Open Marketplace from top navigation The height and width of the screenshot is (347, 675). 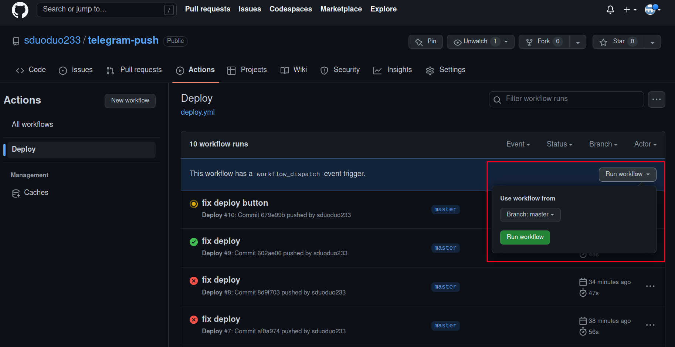point(341,9)
